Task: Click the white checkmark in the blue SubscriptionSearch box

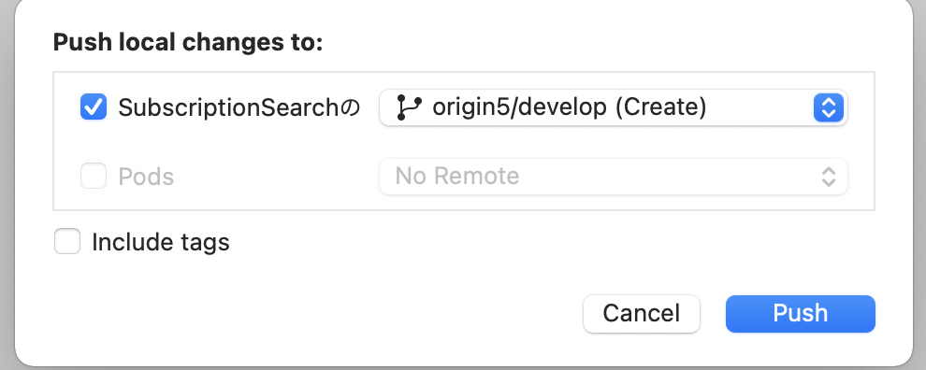Action: pyautogui.click(x=94, y=107)
